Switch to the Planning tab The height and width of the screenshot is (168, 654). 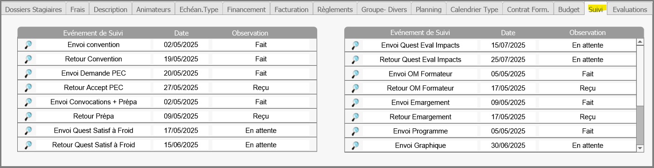pyautogui.click(x=428, y=9)
